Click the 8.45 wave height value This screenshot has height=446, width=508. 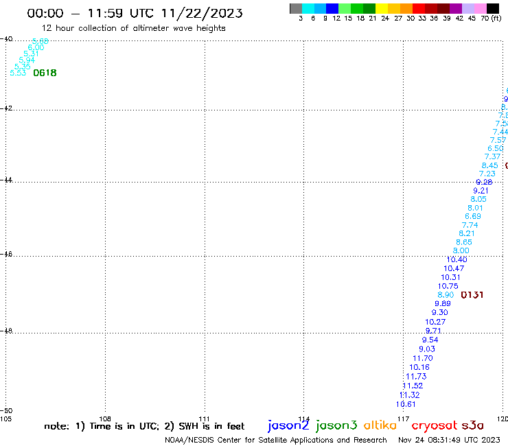click(x=490, y=165)
